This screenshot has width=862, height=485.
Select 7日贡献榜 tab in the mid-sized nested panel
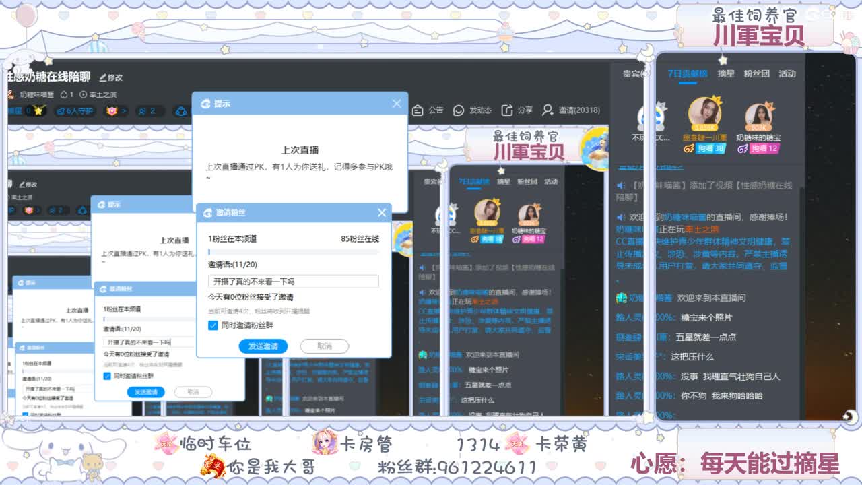click(473, 181)
